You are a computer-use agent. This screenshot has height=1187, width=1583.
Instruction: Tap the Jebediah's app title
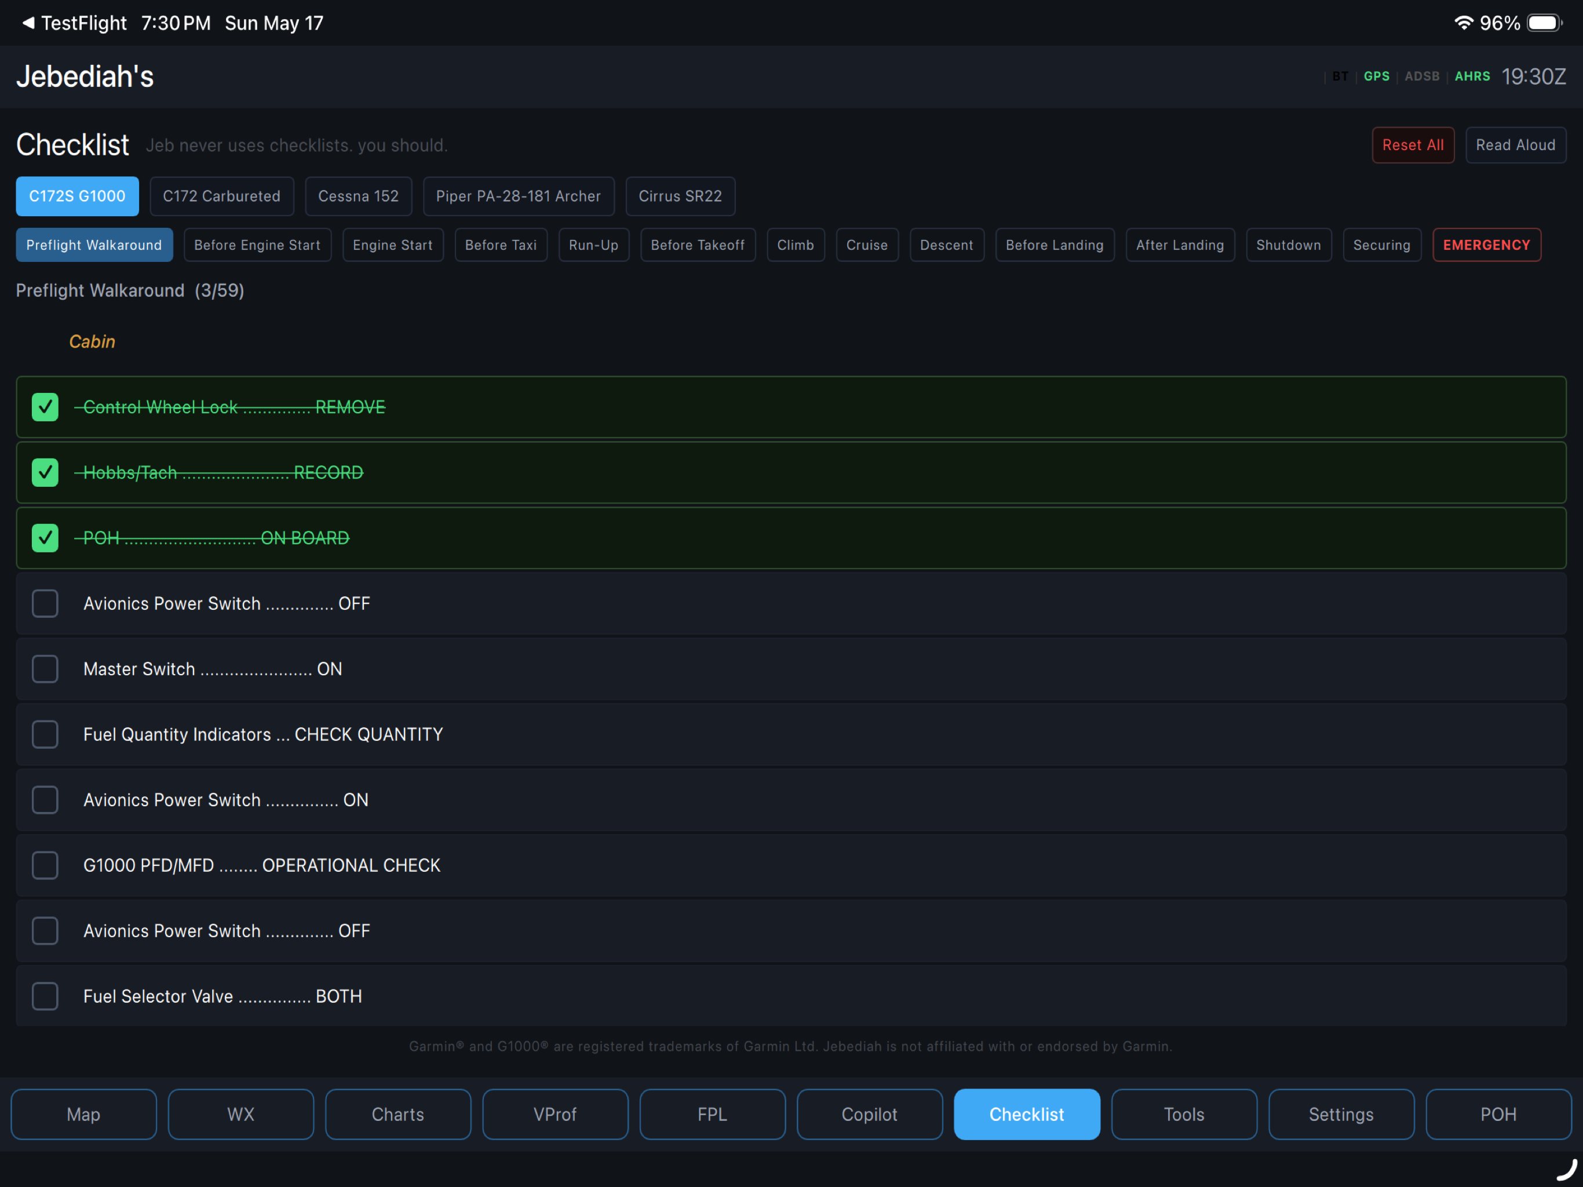(x=85, y=77)
